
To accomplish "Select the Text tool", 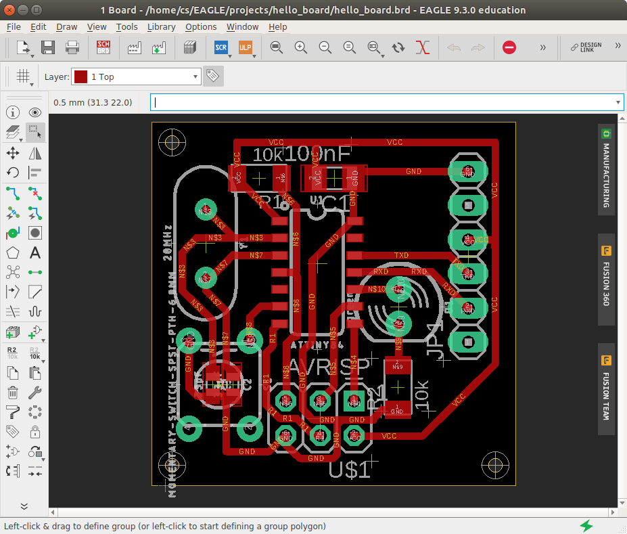I will tap(35, 253).
